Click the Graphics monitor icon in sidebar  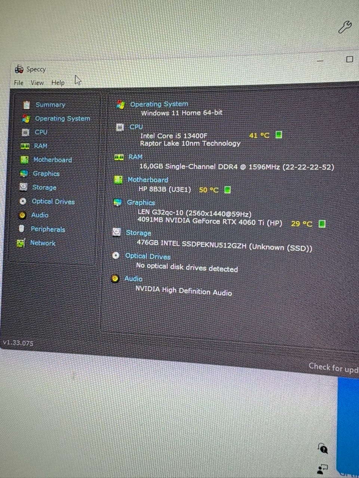(24, 174)
